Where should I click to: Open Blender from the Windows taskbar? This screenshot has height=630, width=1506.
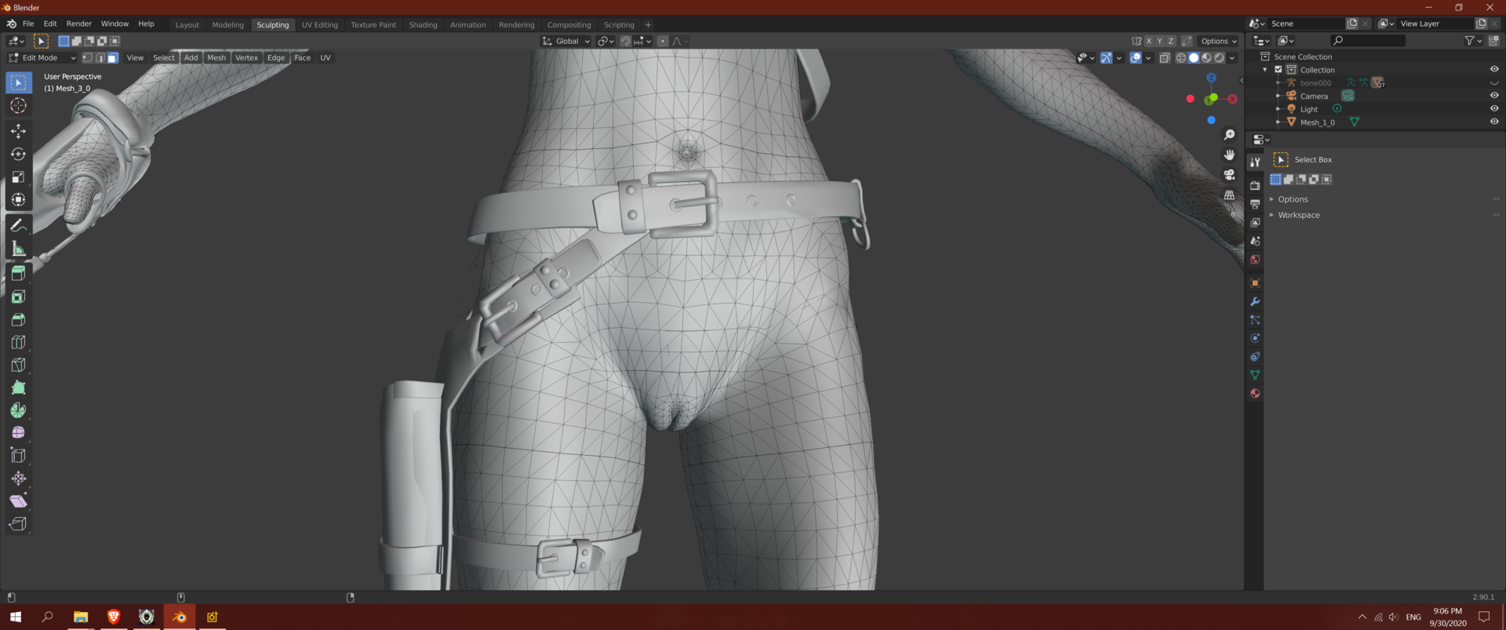[x=180, y=617]
